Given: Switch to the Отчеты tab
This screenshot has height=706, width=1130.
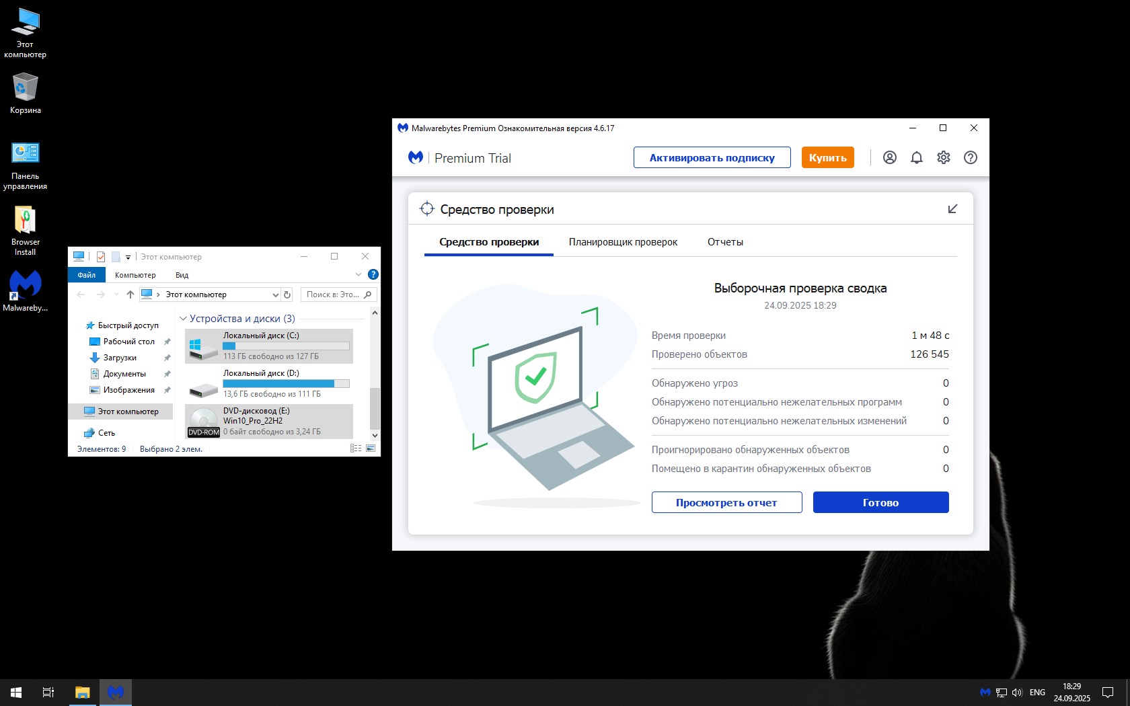Looking at the screenshot, I should pos(725,242).
